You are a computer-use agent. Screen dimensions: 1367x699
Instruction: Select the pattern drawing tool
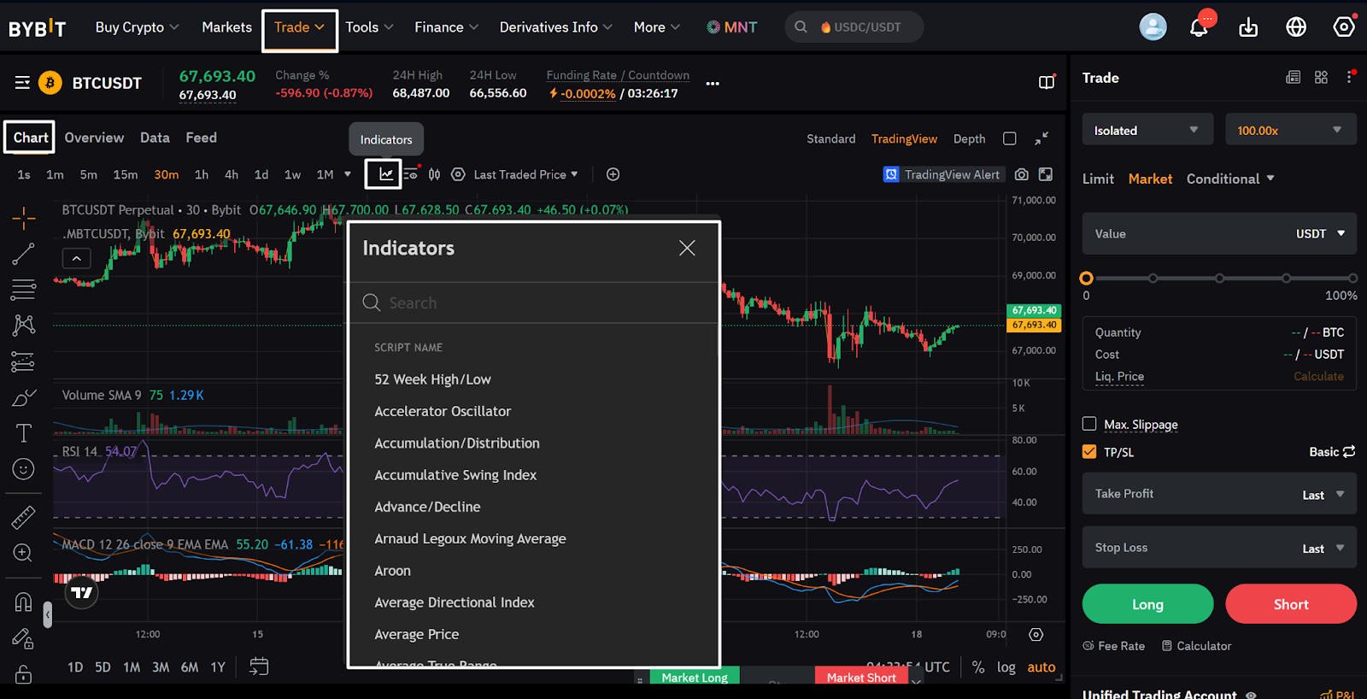click(24, 325)
